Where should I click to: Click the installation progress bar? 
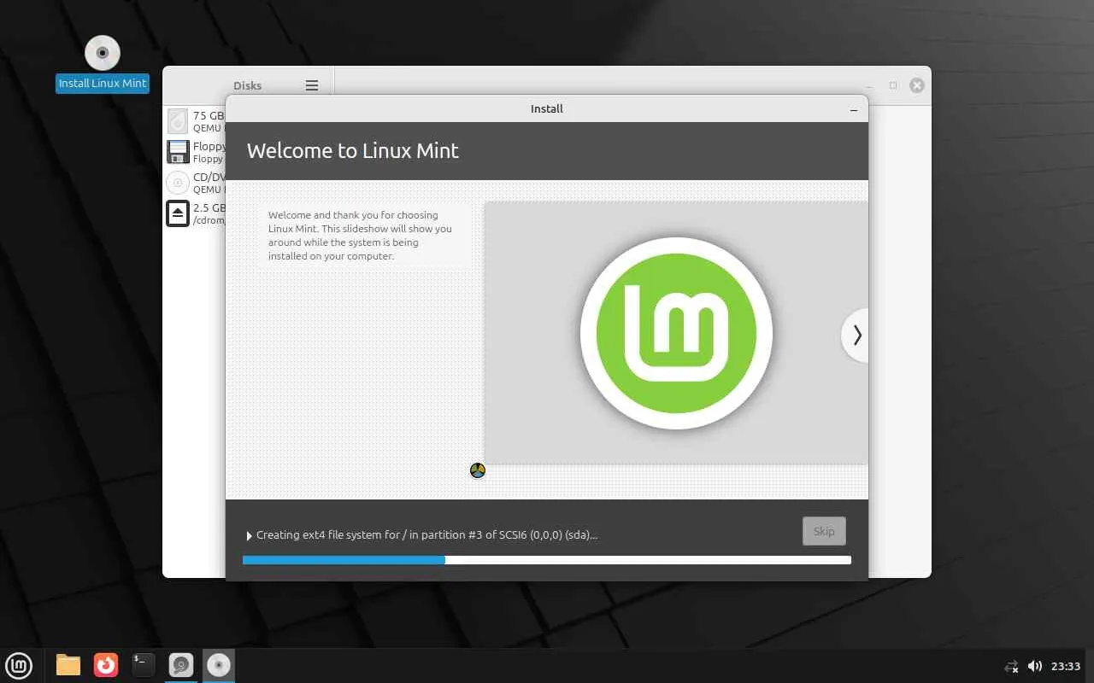click(x=547, y=560)
